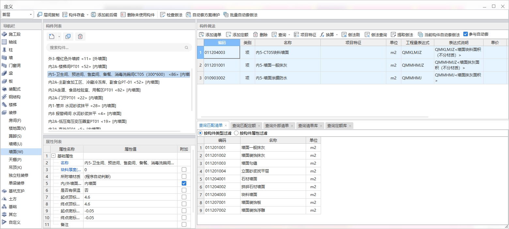
Task: Close the 查询匹配清单 tab
Action: [x=226, y=125]
